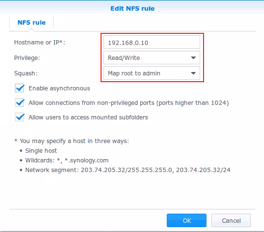The image size is (264, 232).
Task: Click the 'Single host' hint text
Action: pos(41,151)
